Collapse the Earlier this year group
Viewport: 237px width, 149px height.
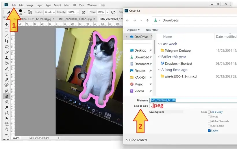pyautogui.click(x=159, y=57)
